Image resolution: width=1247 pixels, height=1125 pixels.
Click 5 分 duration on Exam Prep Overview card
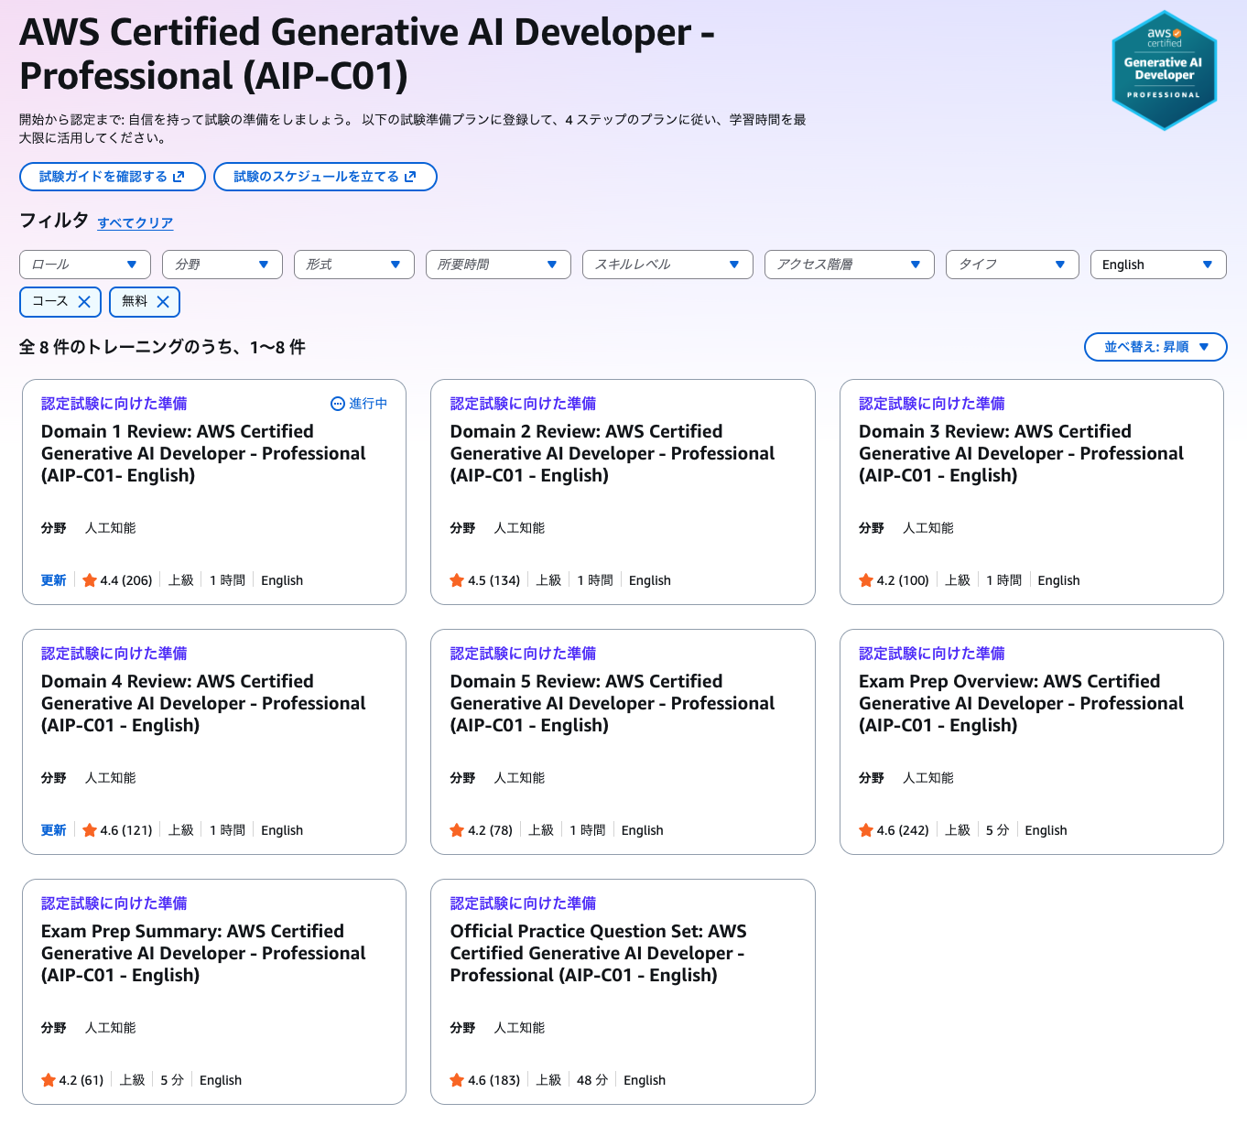click(998, 830)
